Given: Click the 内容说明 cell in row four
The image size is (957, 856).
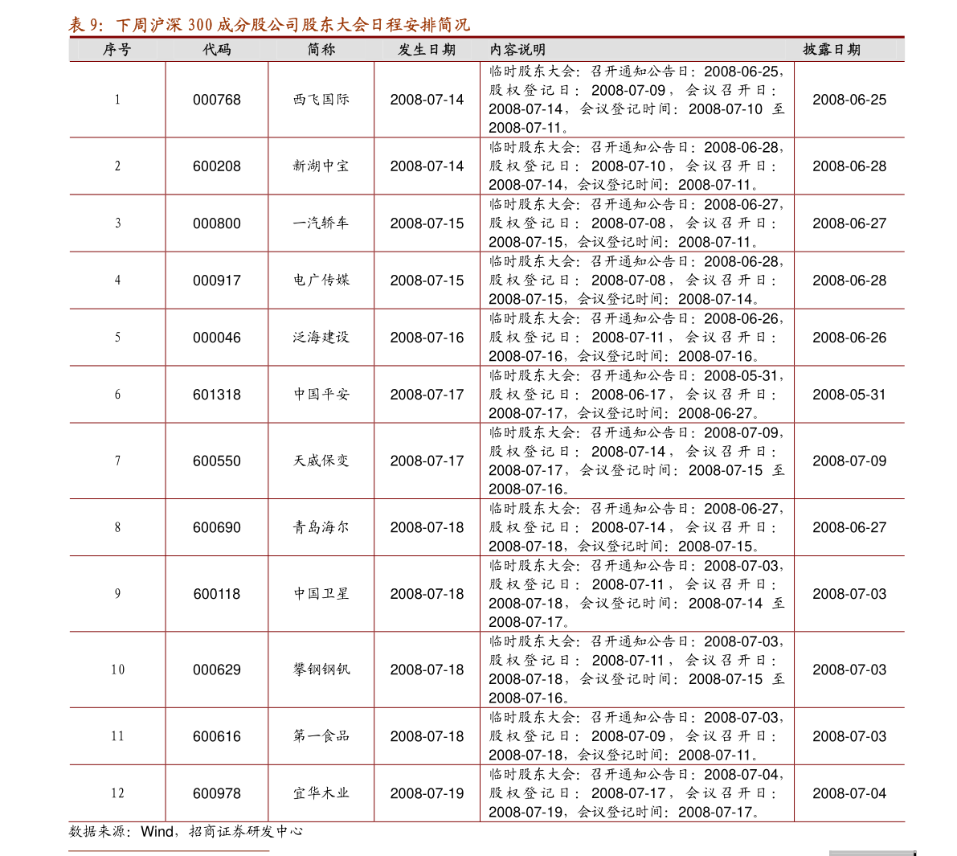Looking at the screenshot, I should tap(635, 280).
